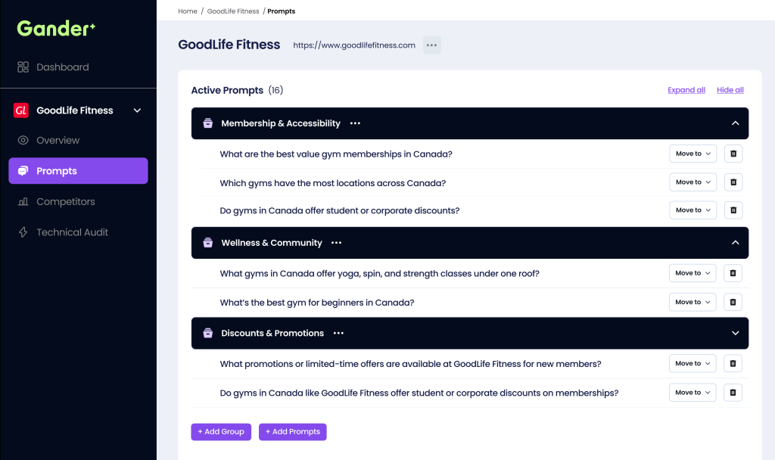Open Technical Audit in the sidebar

pos(72,232)
